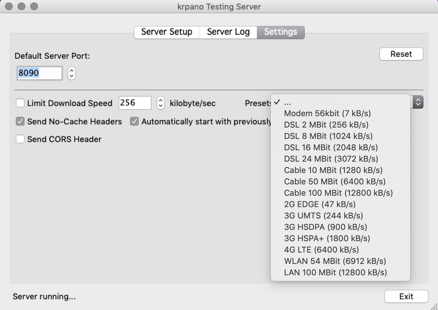Viewport: 438px width, 310px height.
Task: Click the download speed stepper arrows
Action: 161,103
